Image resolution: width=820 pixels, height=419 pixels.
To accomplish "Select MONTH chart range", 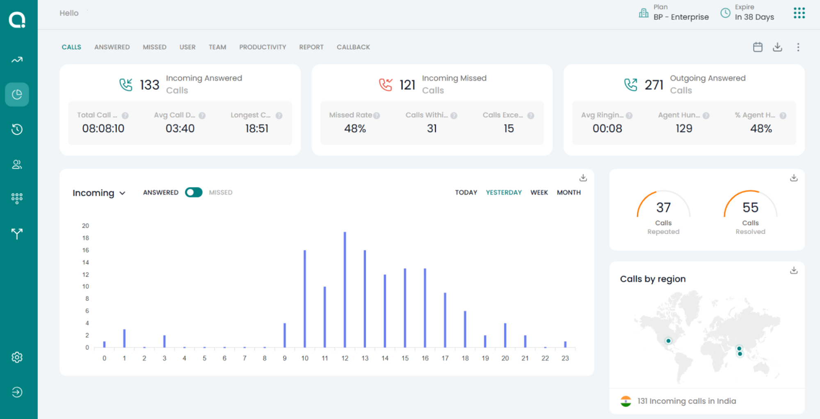I will 569,193.
